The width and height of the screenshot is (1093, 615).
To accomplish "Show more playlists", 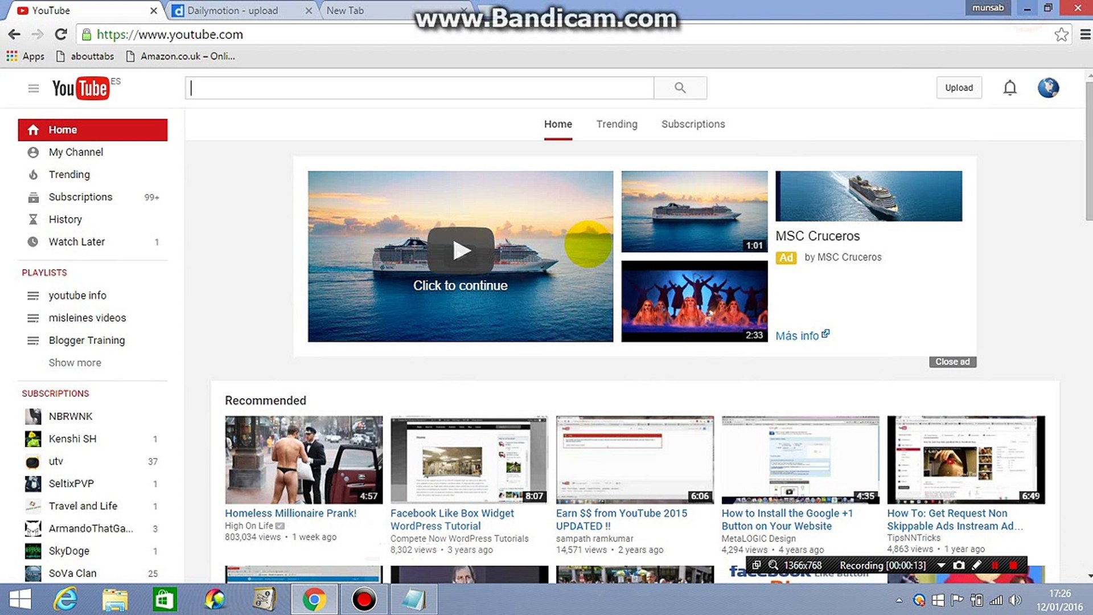I will point(75,363).
